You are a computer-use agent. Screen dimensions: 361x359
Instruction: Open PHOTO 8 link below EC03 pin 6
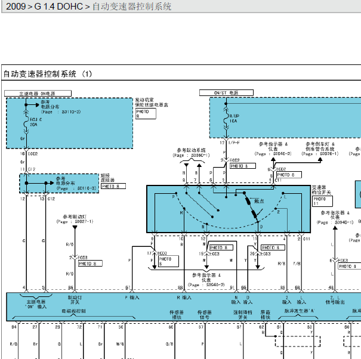[x=349, y=266]
